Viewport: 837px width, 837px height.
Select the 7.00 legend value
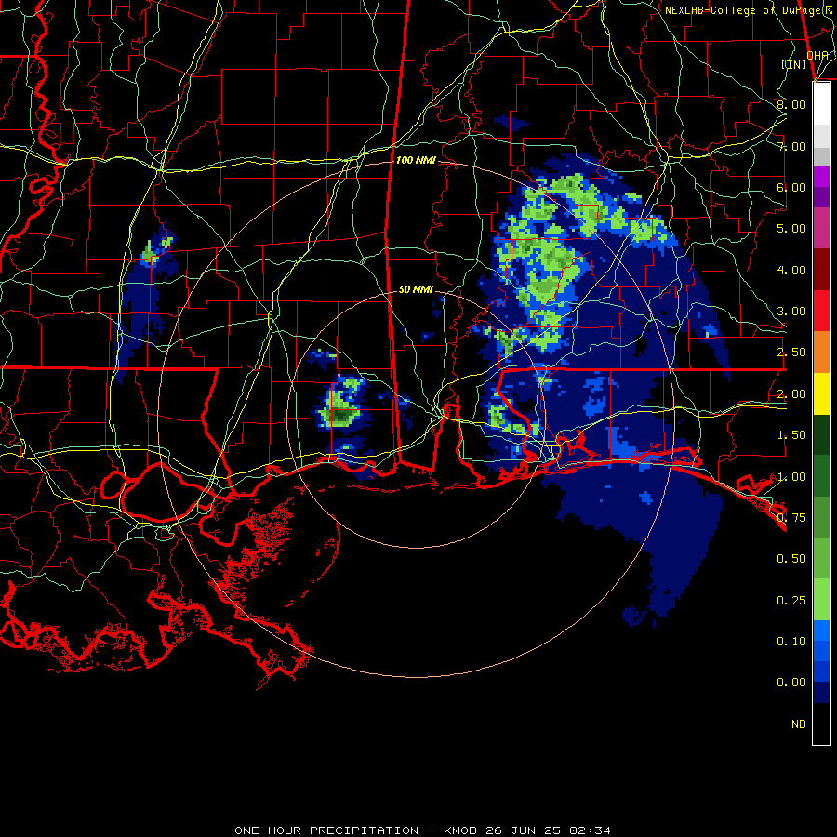(791, 146)
